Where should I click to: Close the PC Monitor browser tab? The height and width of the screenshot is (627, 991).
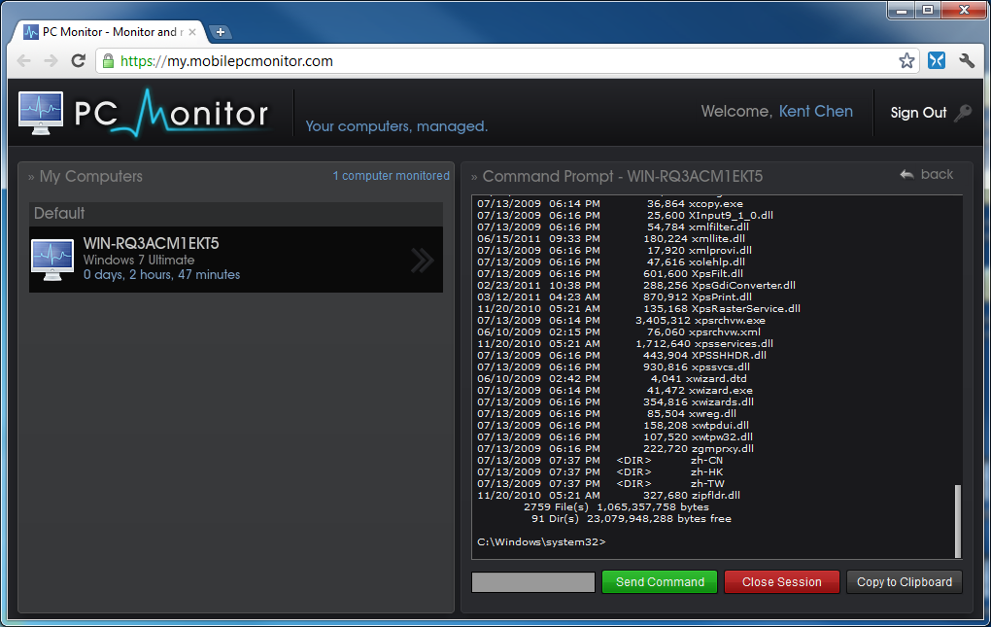pos(192,32)
